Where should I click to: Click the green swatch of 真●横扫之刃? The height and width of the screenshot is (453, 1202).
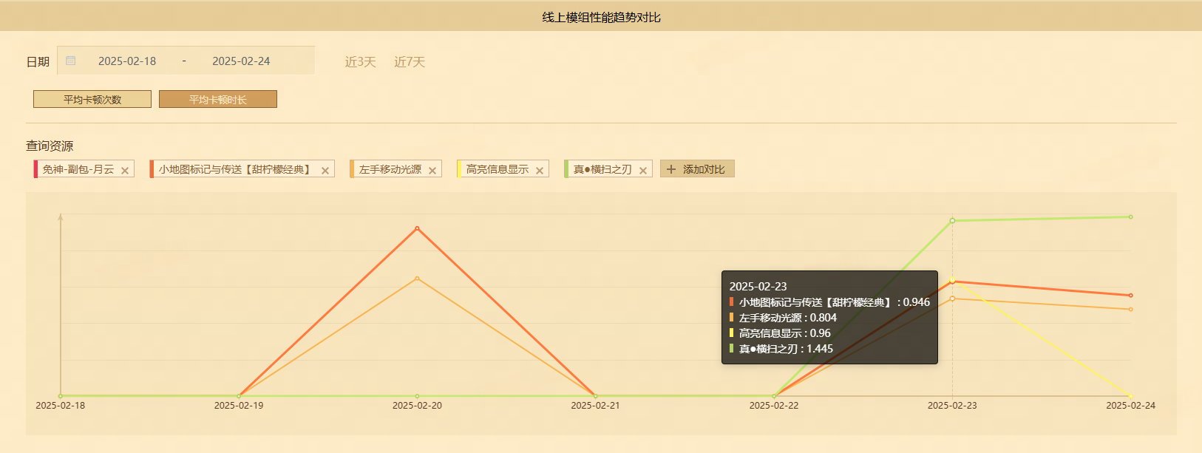(566, 168)
